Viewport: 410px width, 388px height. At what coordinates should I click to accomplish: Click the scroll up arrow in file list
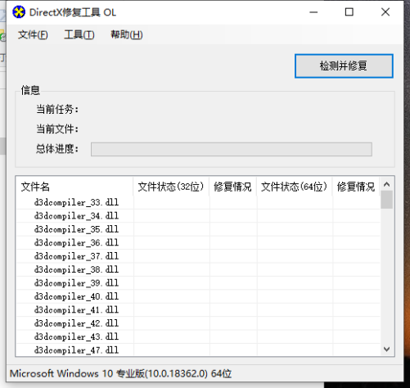coord(386,184)
